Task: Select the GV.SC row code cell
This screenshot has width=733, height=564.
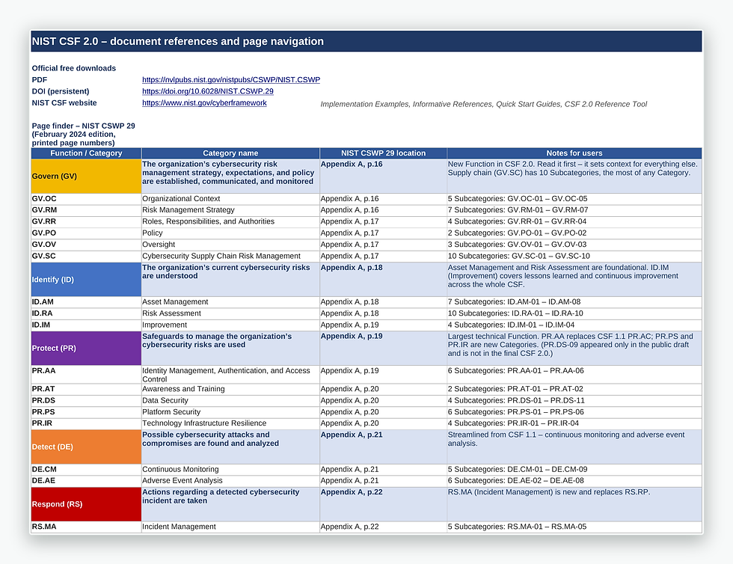Action: (x=86, y=257)
